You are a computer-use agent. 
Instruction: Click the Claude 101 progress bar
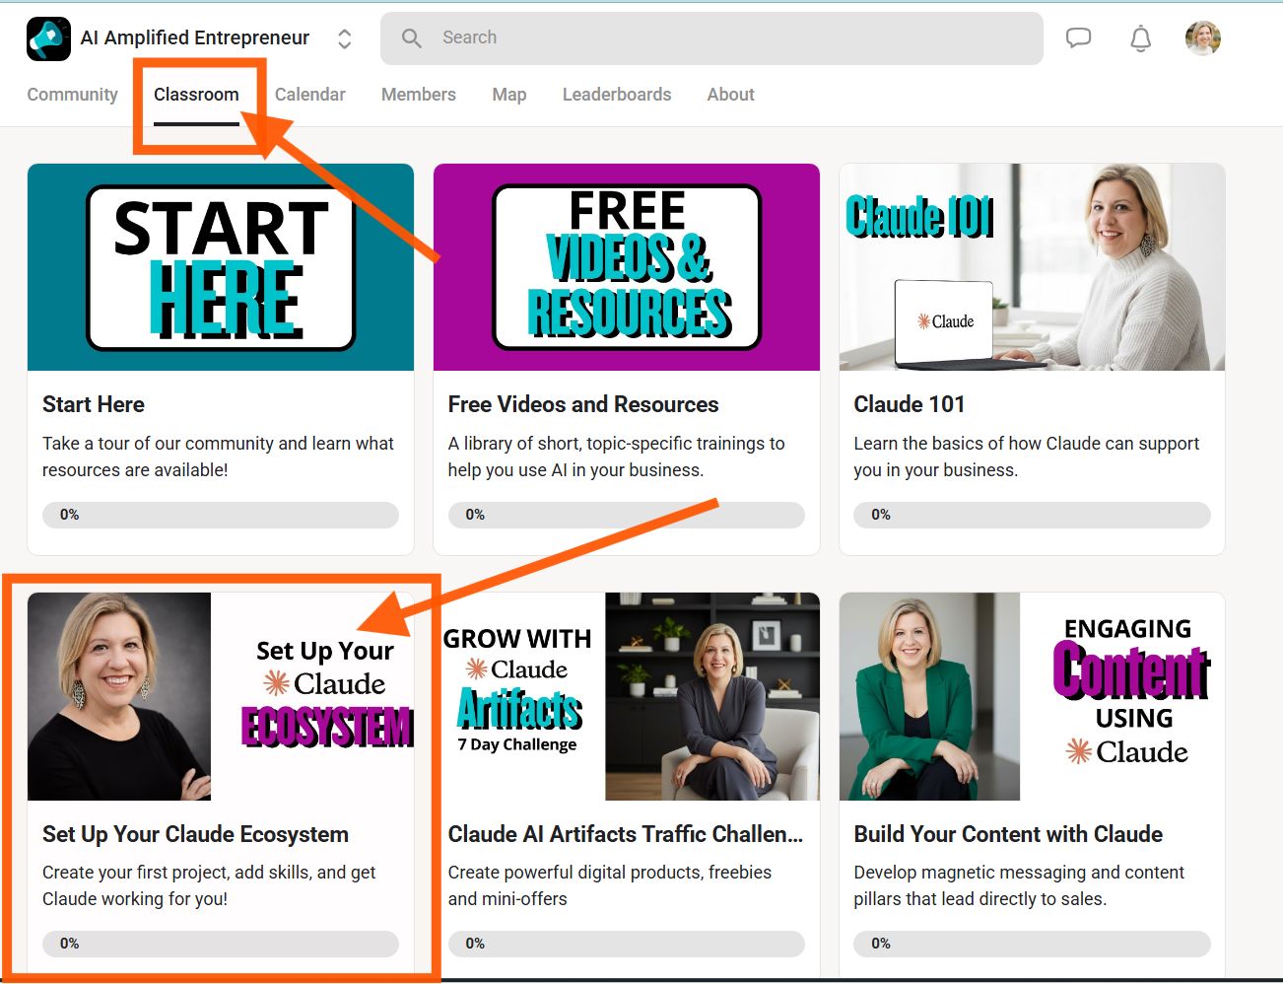click(1032, 515)
